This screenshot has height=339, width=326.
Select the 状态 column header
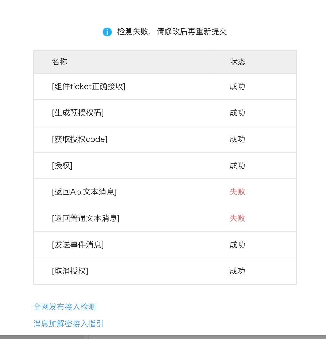tap(238, 62)
